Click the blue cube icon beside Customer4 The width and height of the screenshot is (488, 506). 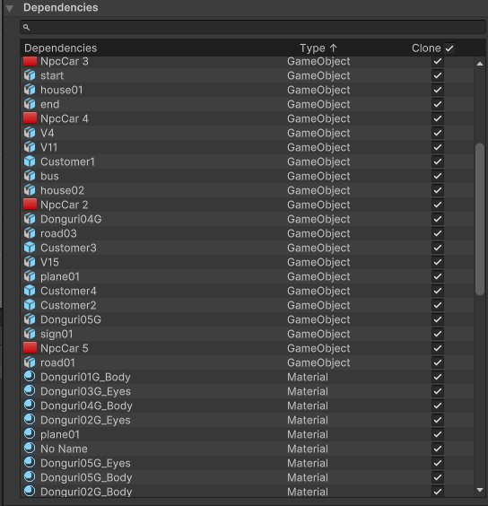(x=30, y=291)
